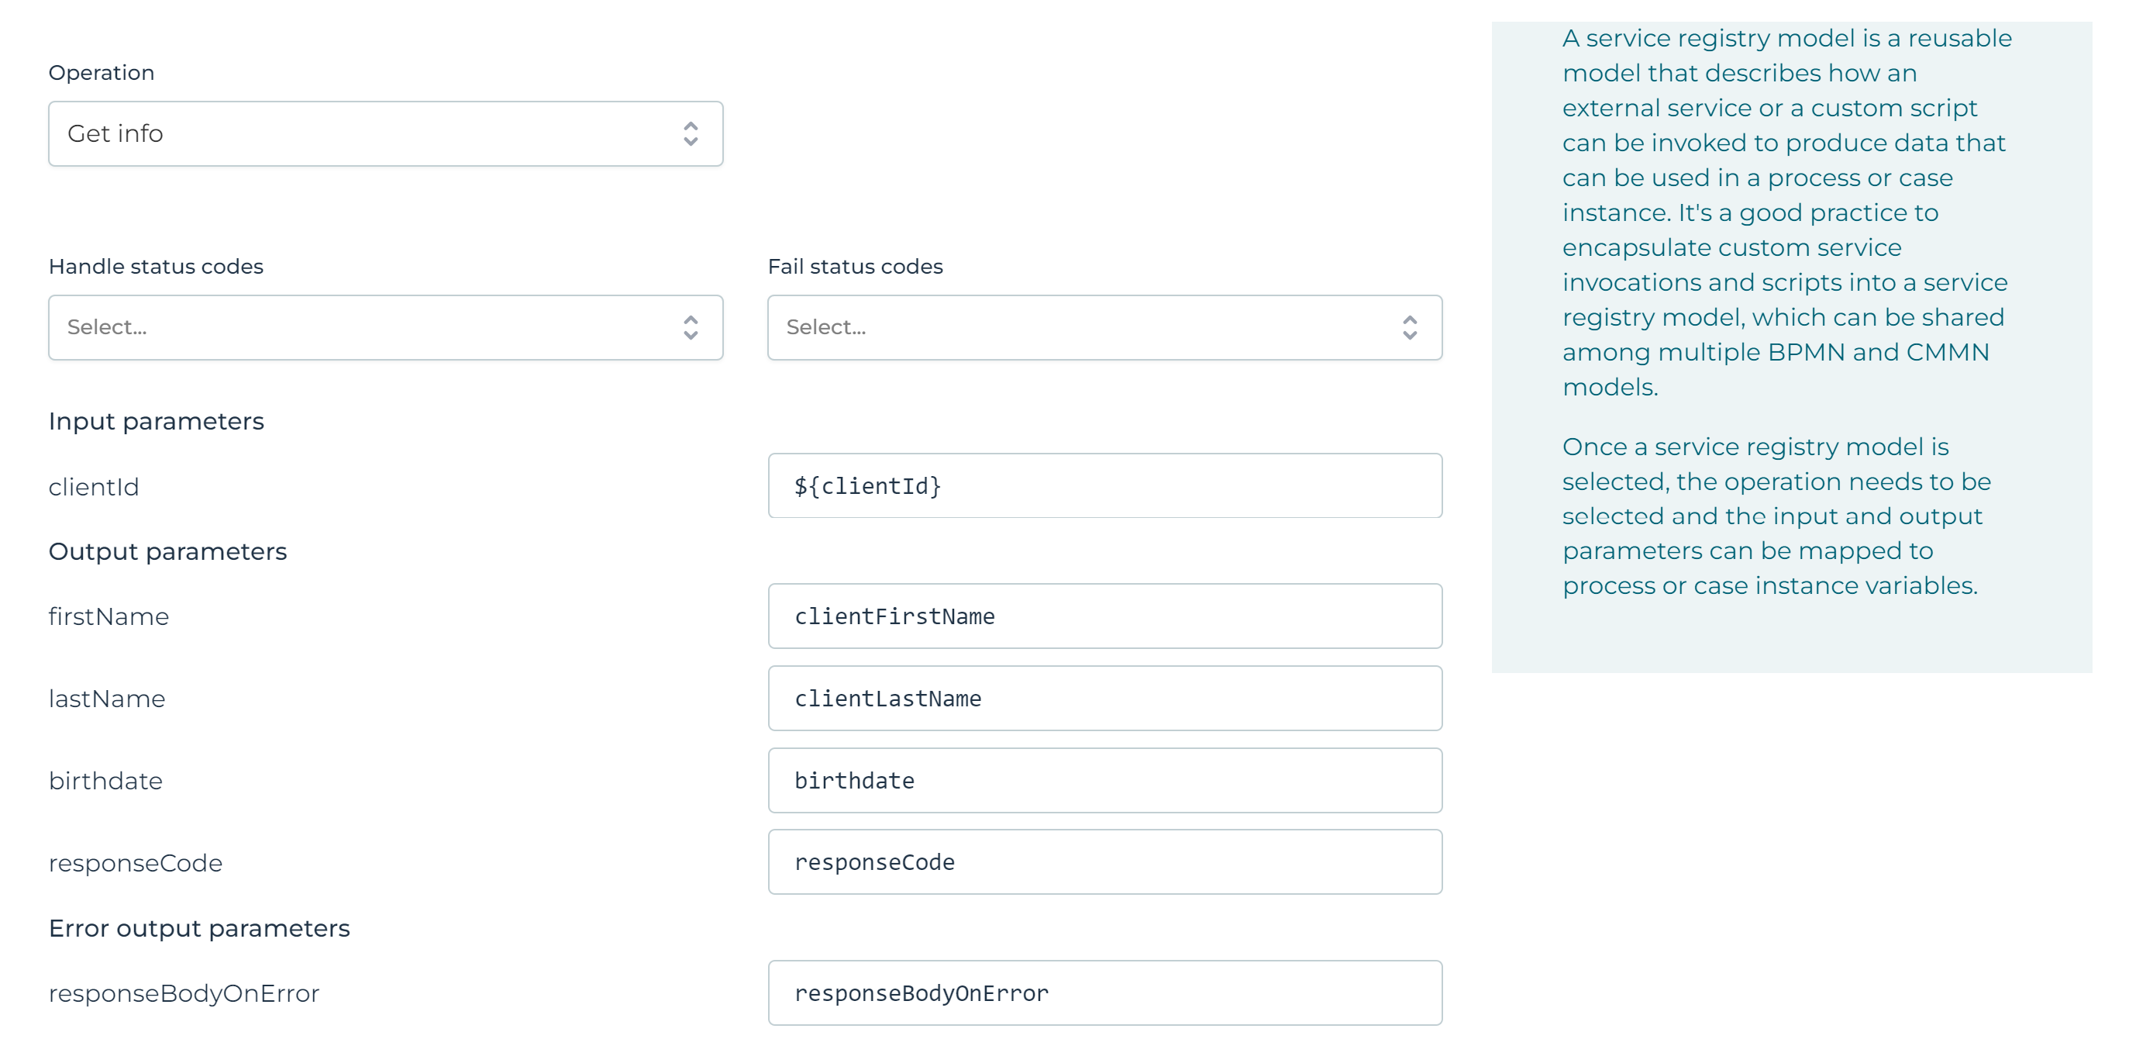Click the clientId input parameter field
2129x1039 pixels.
click(x=1104, y=486)
